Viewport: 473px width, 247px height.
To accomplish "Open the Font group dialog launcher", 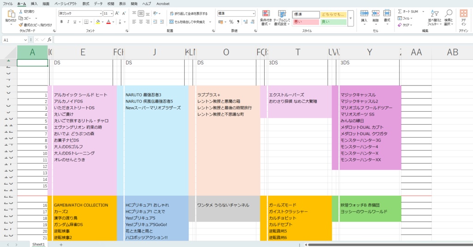I will (x=127, y=31).
